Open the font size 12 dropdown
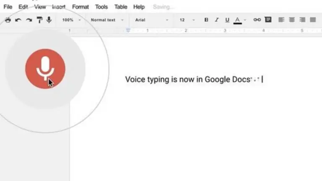 pos(187,20)
